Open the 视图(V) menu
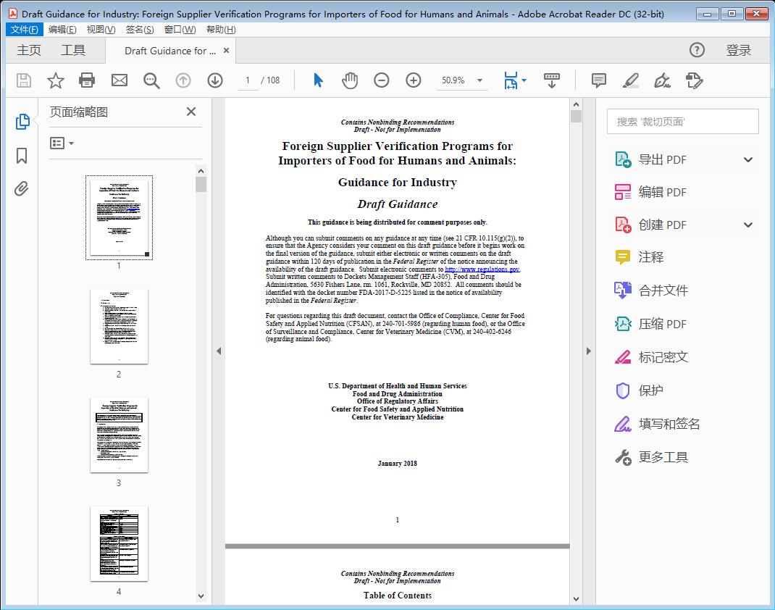This screenshot has height=610, width=775. coord(101,29)
